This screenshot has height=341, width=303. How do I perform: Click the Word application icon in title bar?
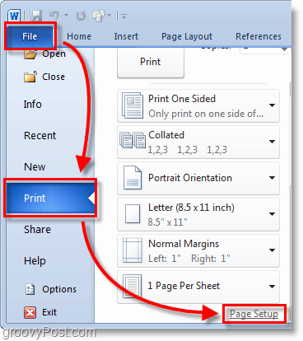pyautogui.click(x=14, y=16)
